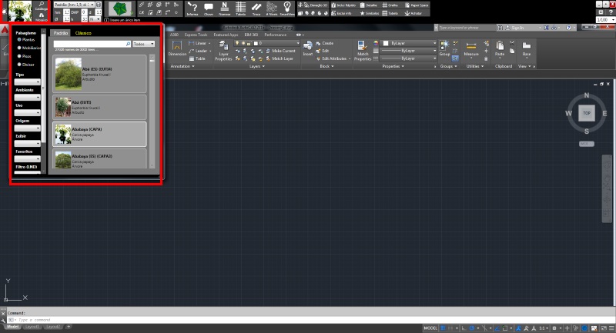This screenshot has height=333, width=616.
Task: Click the Símbolos star tool
Action: pos(370,13)
